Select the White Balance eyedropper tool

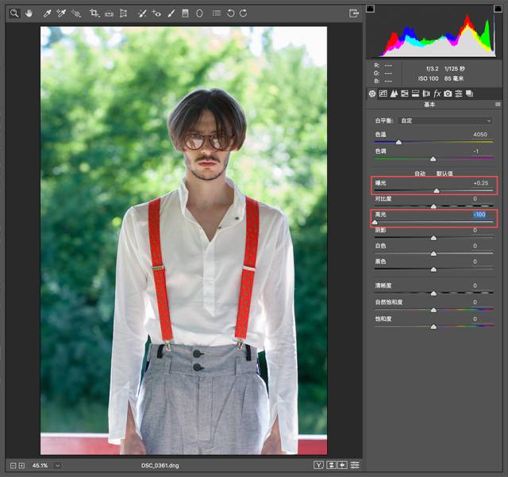[48, 13]
